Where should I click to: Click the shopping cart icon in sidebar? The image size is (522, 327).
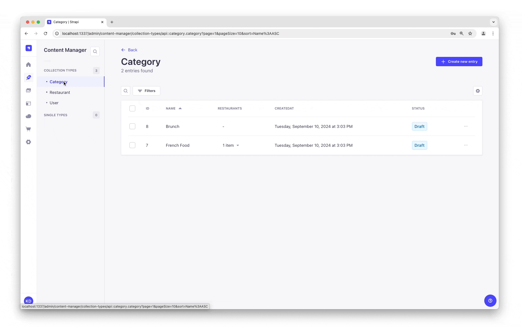(29, 129)
